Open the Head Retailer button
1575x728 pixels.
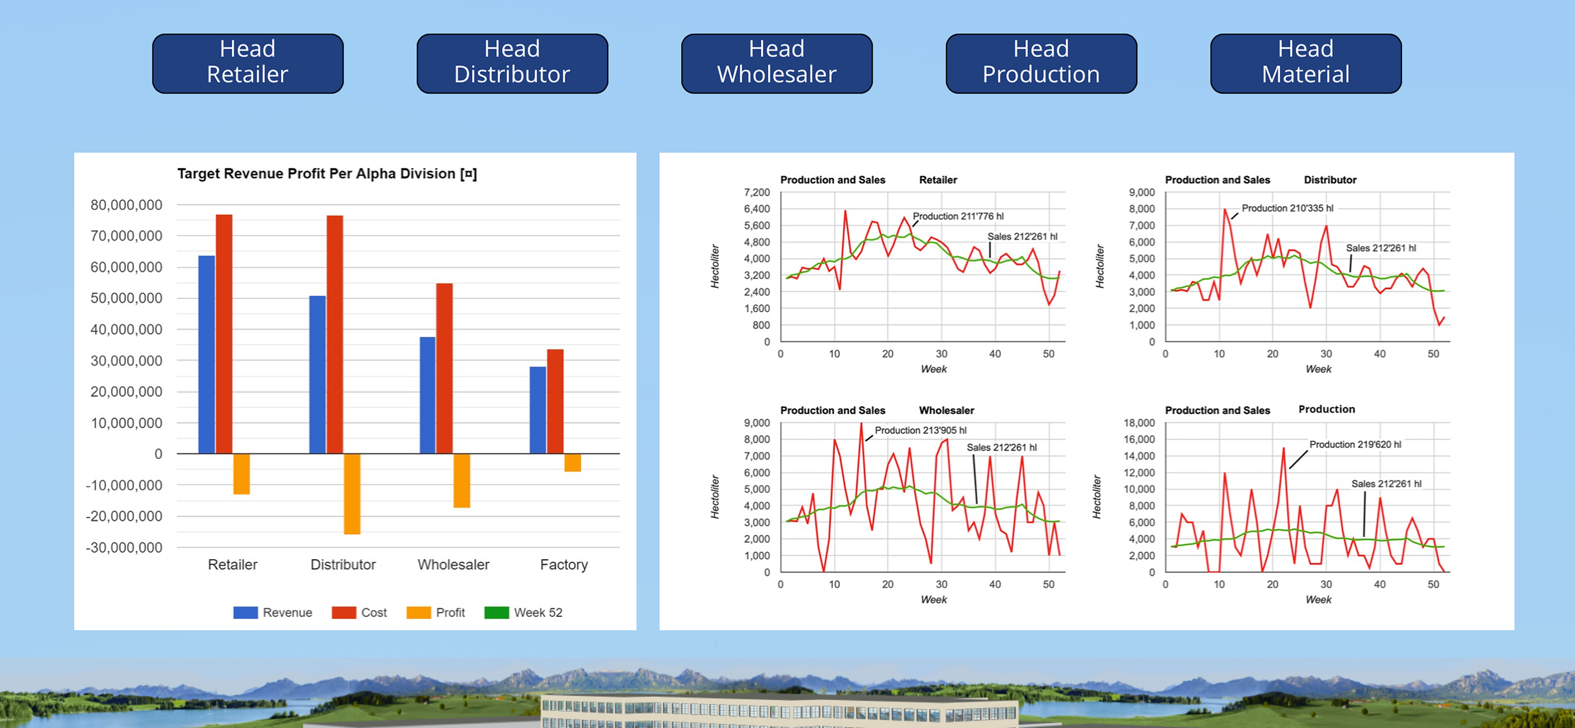coord(248,63)
